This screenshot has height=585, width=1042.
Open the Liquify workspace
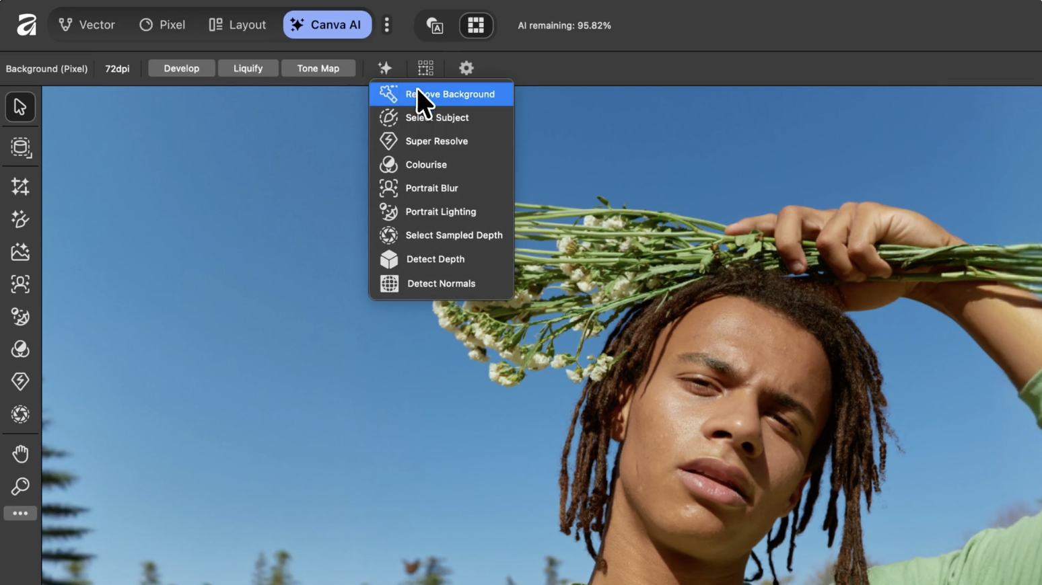point(248,68)
